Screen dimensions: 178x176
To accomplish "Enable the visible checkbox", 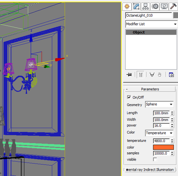I will click(x=155, y=160).
